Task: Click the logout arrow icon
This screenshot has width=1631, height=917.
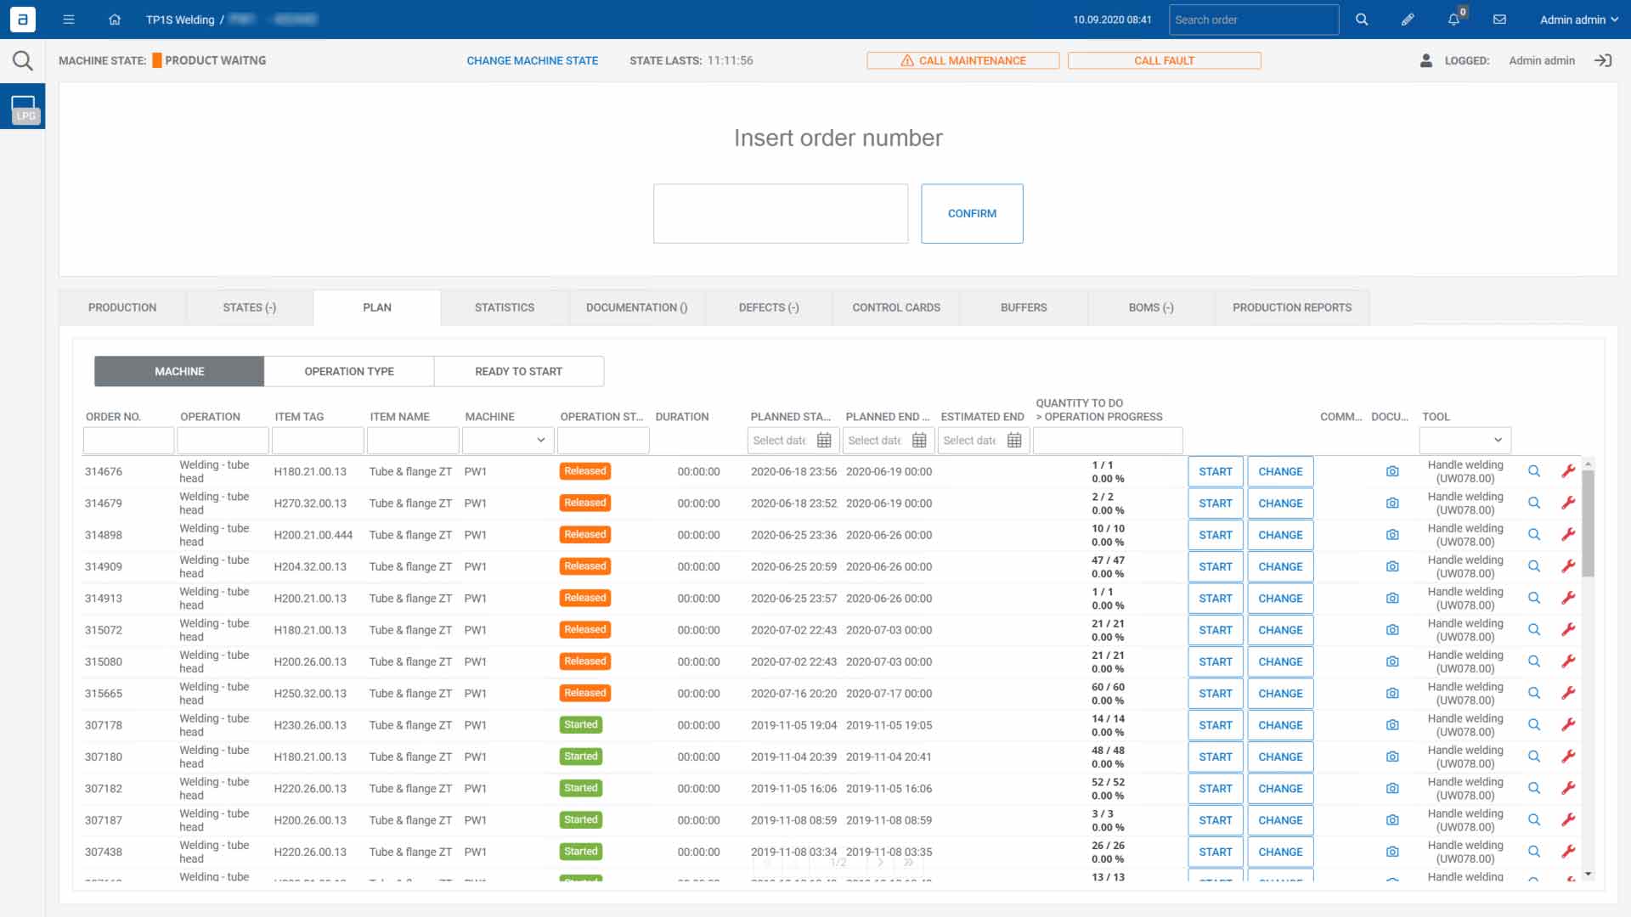Action: click(1603, 60)
